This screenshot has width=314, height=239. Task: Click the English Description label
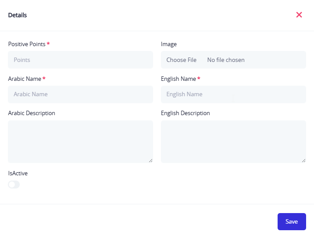(186, 113)
